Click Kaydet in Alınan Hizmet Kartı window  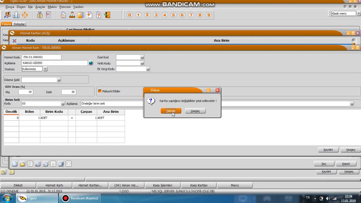[x=328, y=150]
